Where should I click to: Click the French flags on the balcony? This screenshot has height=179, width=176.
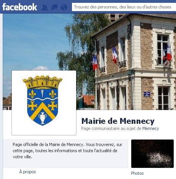point(167,53)
